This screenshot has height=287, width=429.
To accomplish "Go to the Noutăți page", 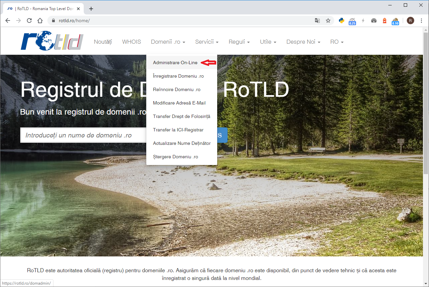I will click(x=103, y=42).
